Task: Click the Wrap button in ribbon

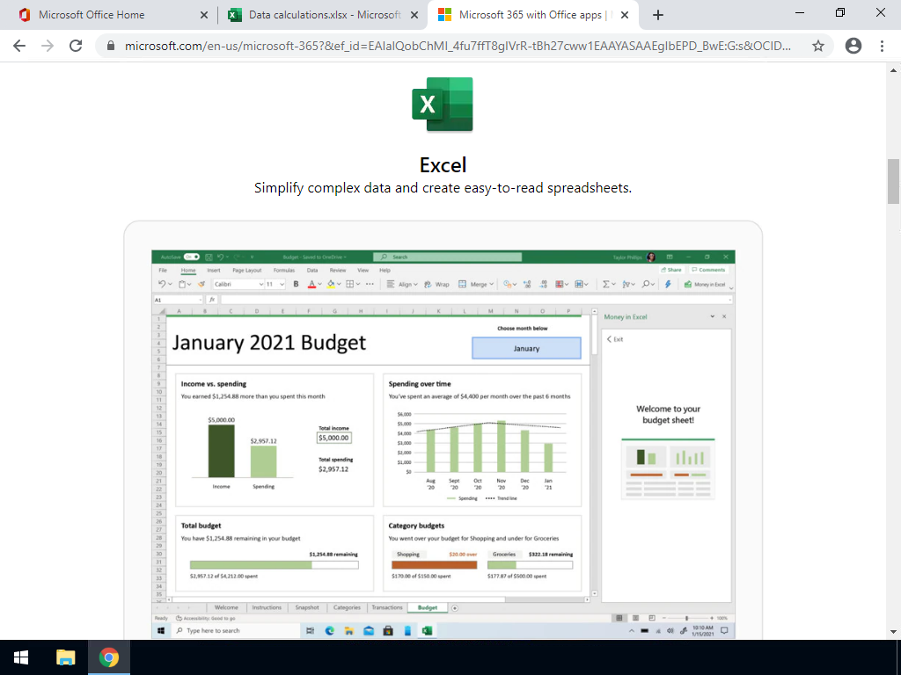Action: (x=436, y=284)
